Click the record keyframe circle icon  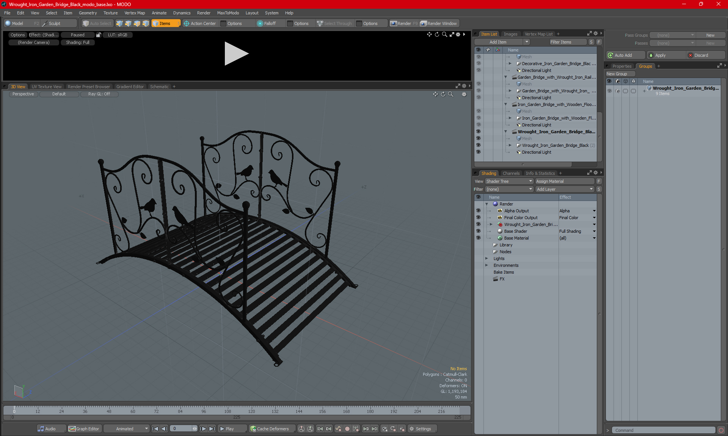pyautogui.click(x=347, y=429)
